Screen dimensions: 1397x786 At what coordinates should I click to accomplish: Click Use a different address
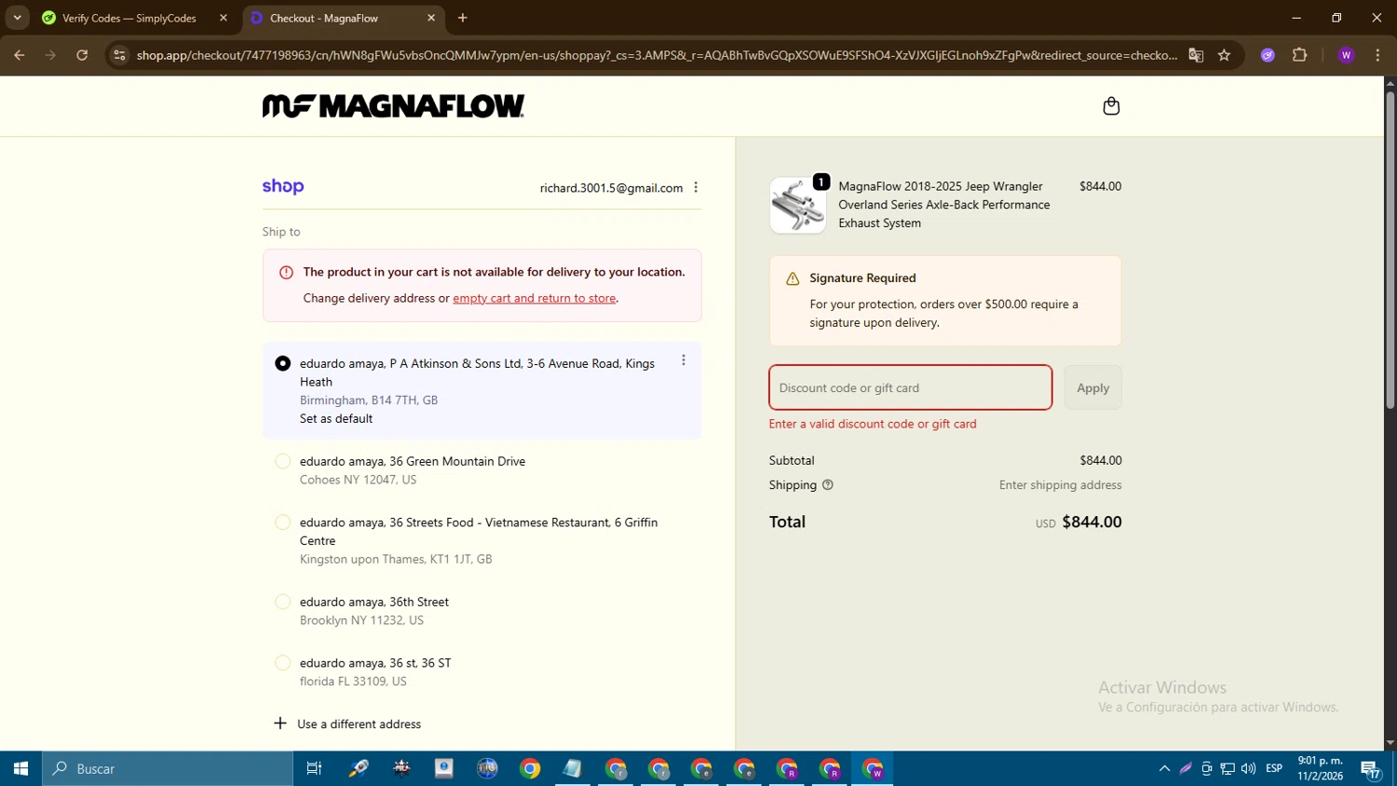click(347, 724)
